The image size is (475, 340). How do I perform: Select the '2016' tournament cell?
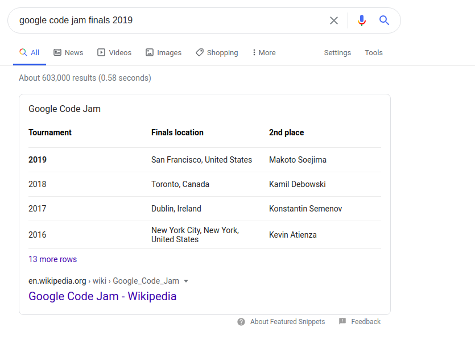click(x=38, y=235)
